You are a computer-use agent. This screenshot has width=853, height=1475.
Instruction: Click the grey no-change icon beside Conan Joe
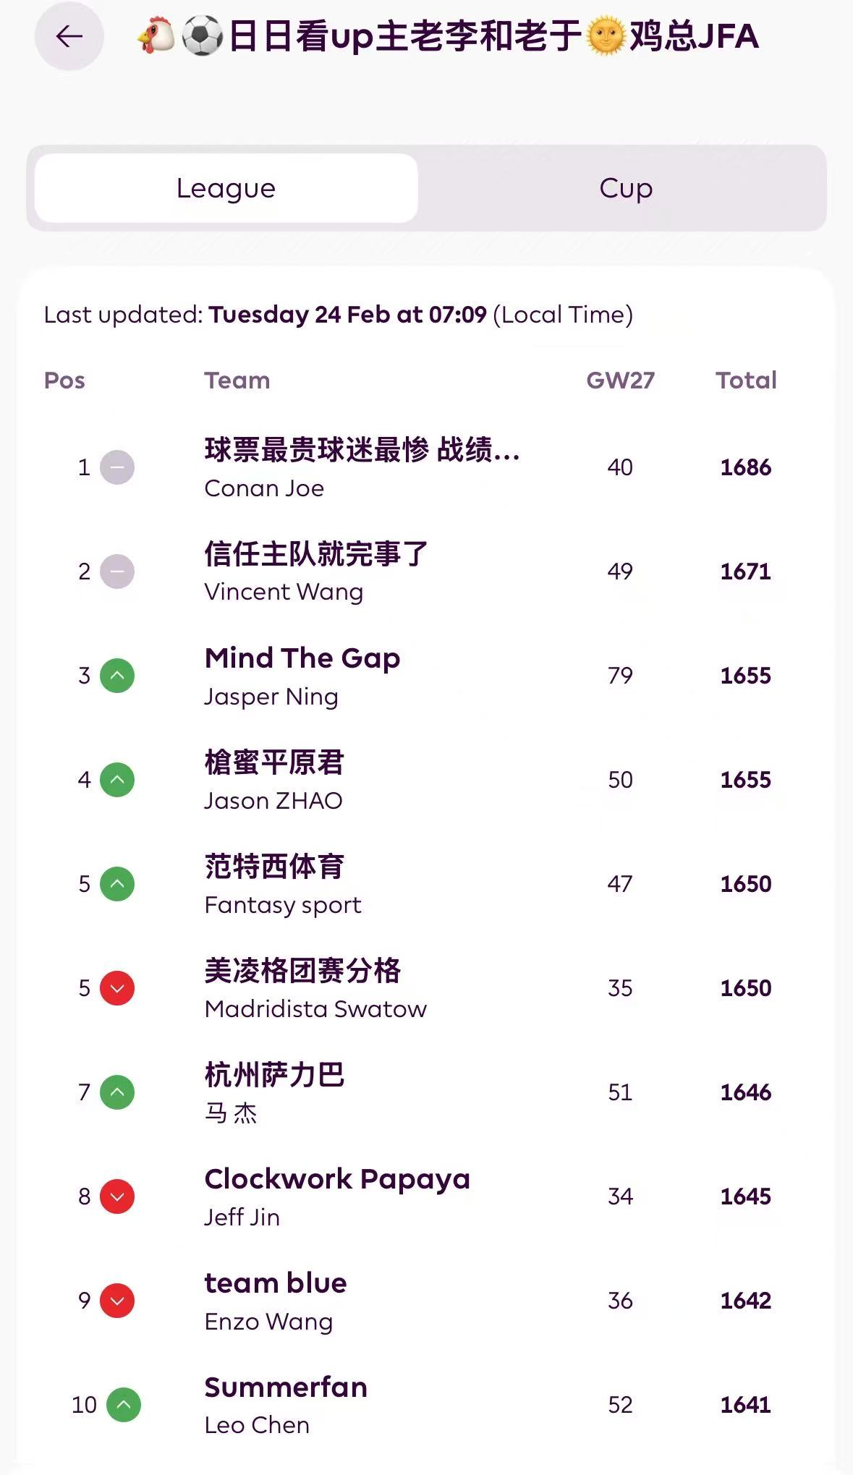point(117,467)
